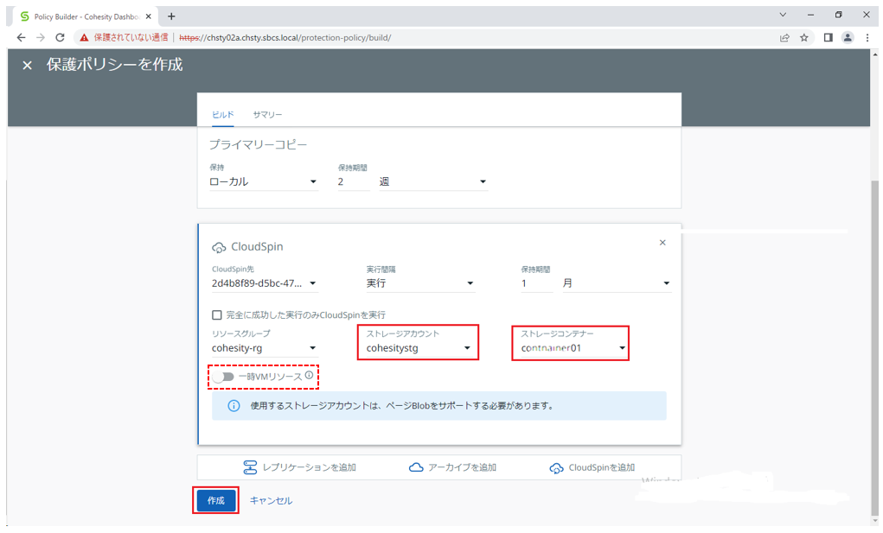Viewport: 883px width, 533px height.
Task: Edit the CloudSpin retention value 1
Action: 537,283
